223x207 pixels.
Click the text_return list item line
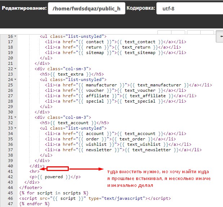[x=113, y=47]
